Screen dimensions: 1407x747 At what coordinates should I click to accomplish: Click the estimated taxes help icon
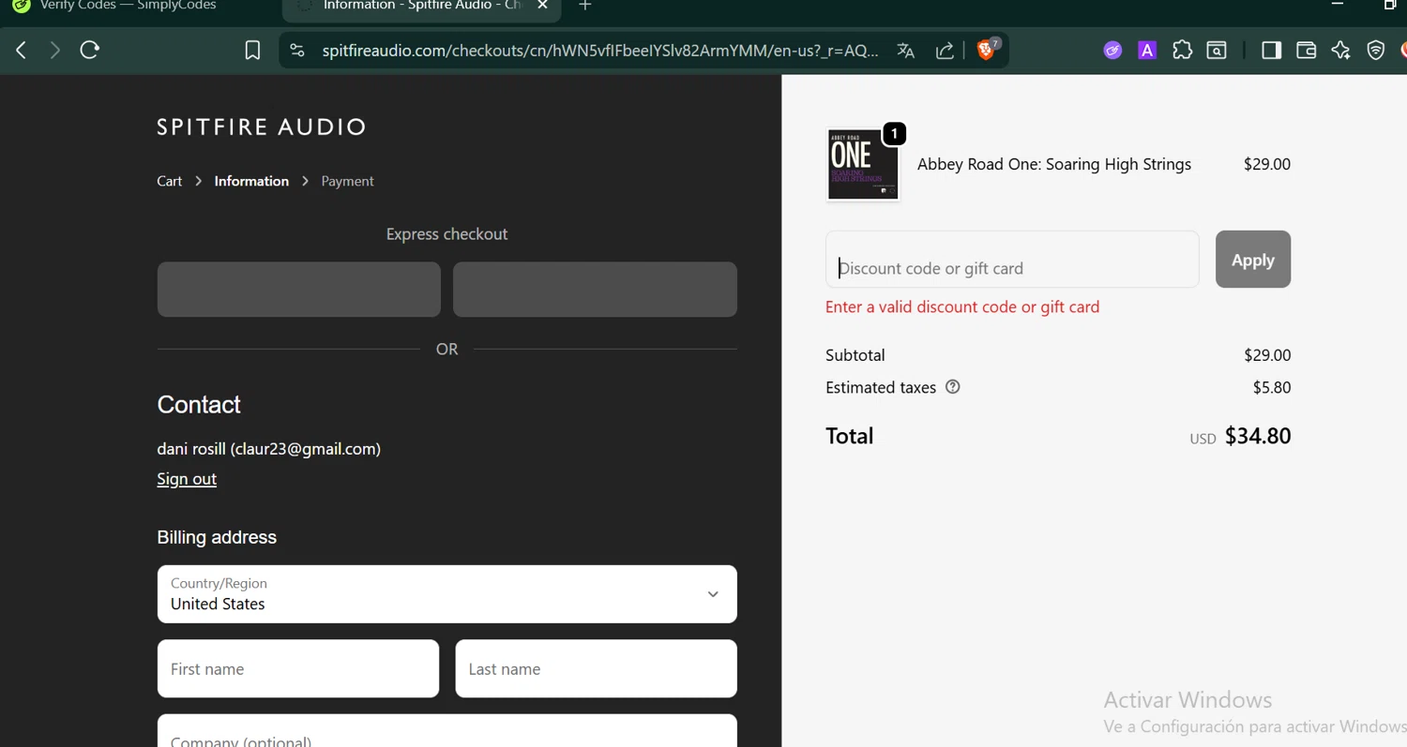pyautogui.click(x=953, y=387)
